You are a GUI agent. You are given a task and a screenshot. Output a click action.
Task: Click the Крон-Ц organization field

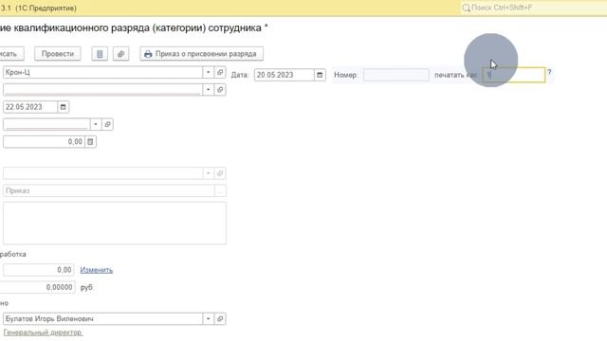tap(102, 72)
